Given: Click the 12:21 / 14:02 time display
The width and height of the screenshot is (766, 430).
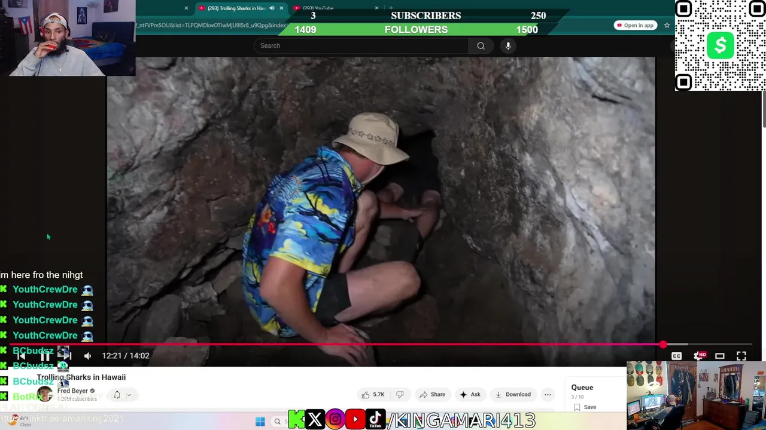Looking at the screenshot, I should pyautogui.click(x=126, y=356).
